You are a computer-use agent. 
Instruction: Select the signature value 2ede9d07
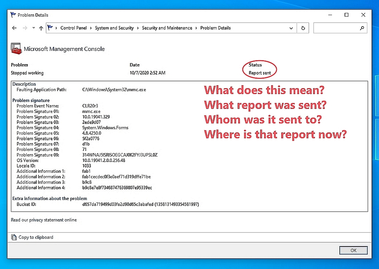[91, 122]
